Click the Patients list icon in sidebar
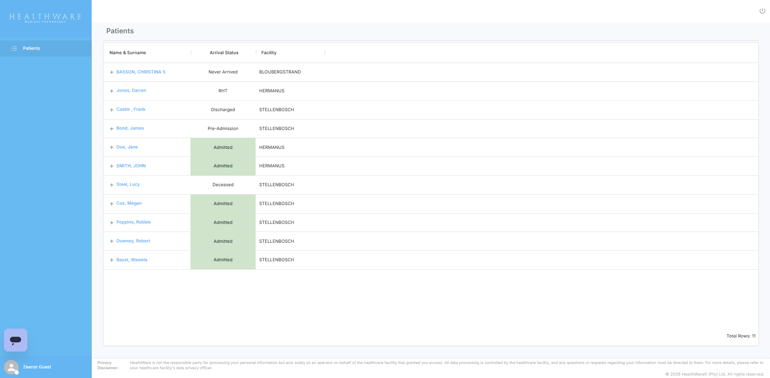Image resolution: width=770 pixels, height=378 pixels. pyautogui.click(x=14, y=49)
